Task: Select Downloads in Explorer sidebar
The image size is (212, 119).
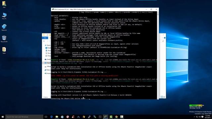Action: [x=48, y=51]
